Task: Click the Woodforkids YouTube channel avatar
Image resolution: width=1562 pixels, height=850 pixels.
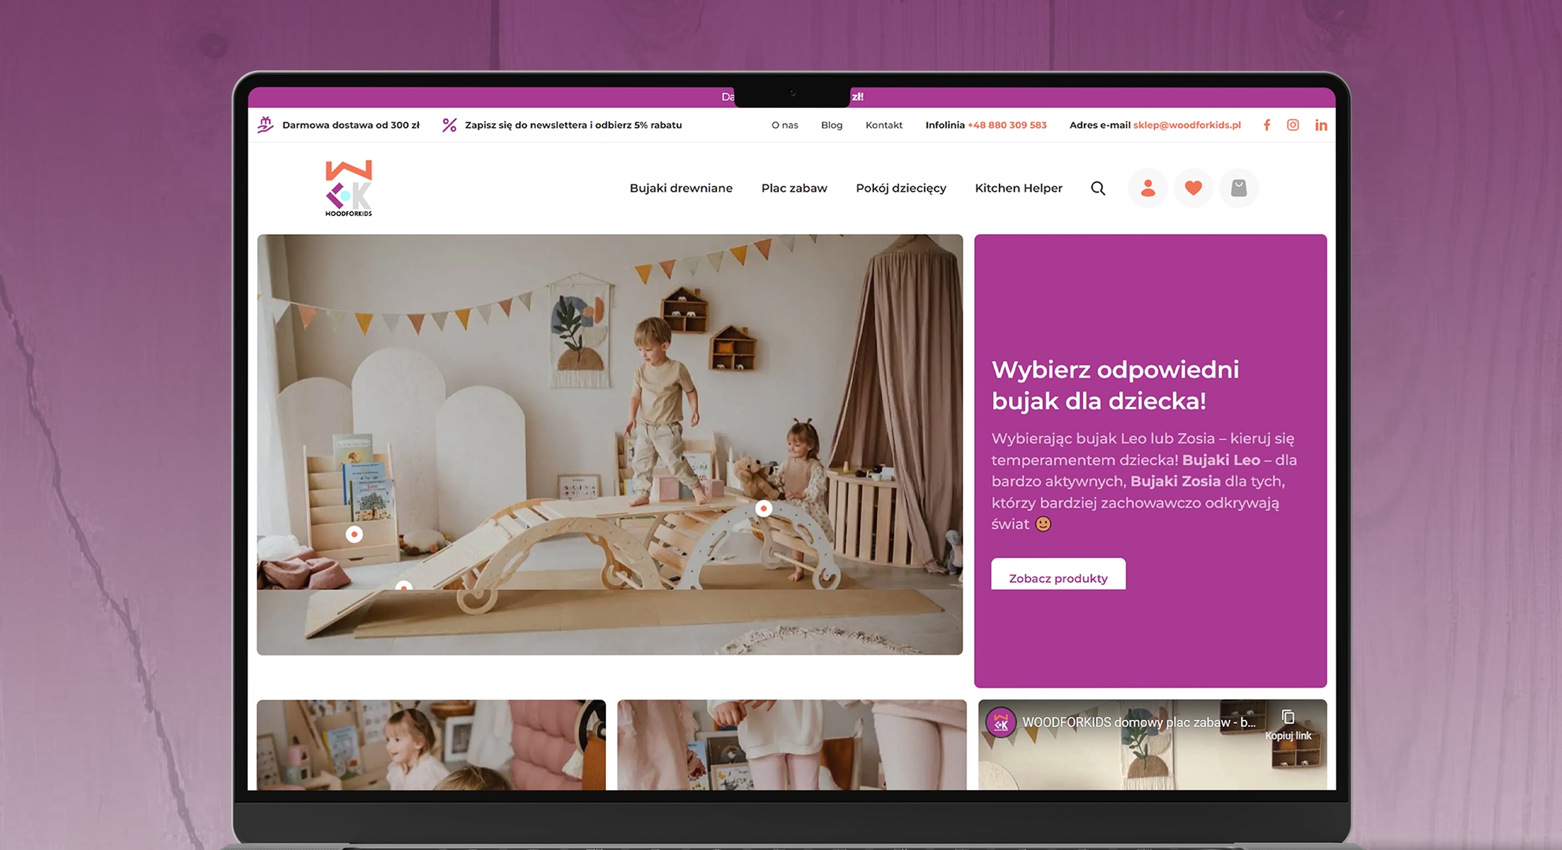Action: (1000, 722)
